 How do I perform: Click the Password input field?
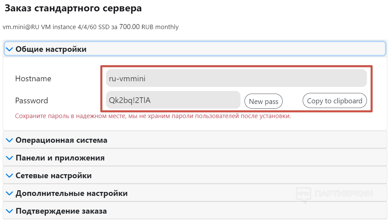click(173, 100)
